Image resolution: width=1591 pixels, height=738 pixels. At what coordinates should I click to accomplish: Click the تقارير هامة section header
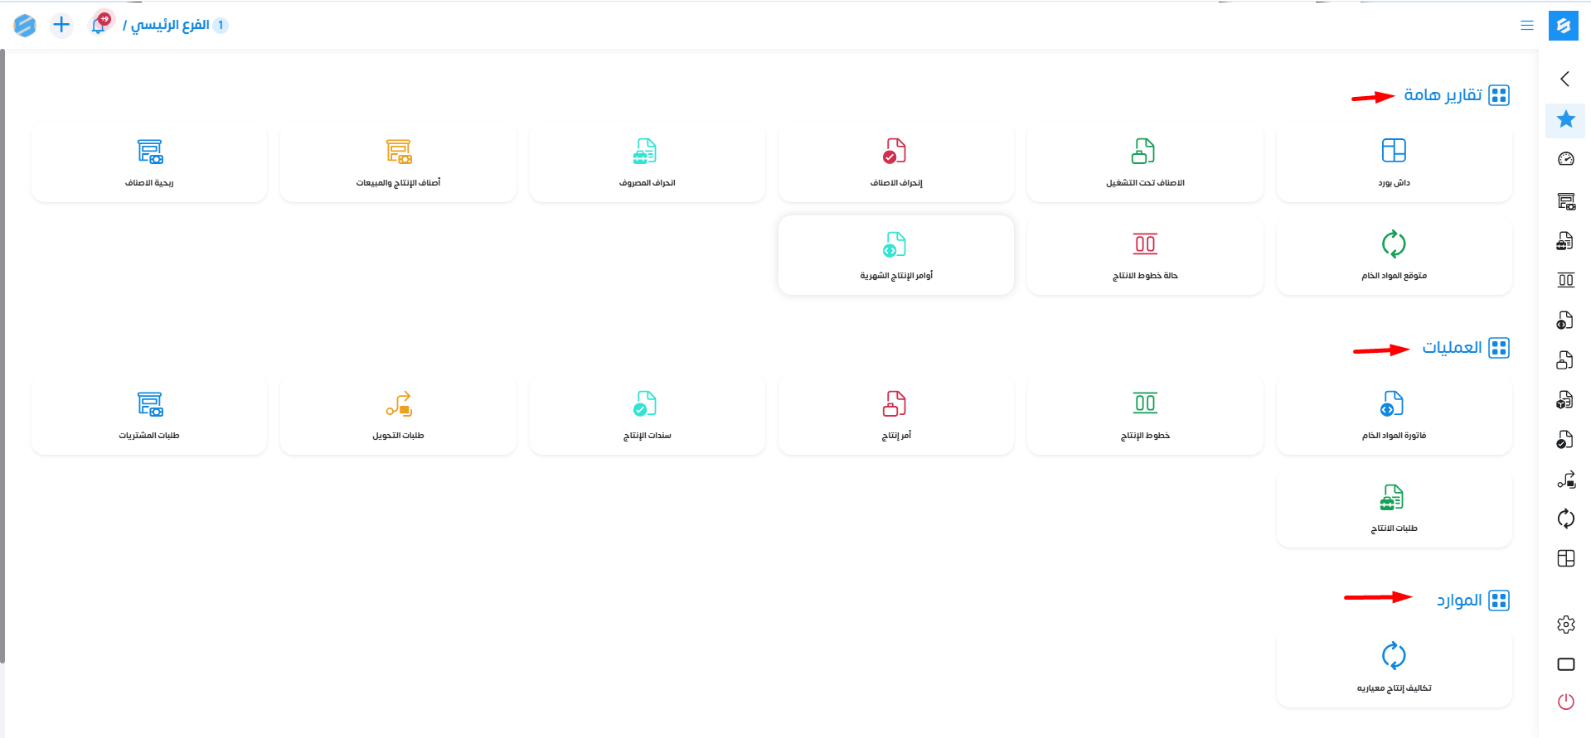[1443, 95]
